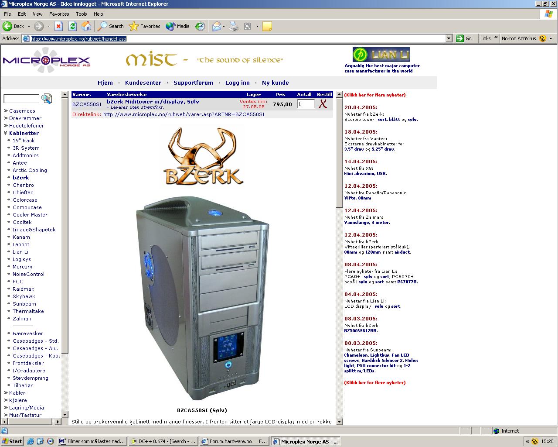558x447 pixels.
Task: Click the bZerk case product image
Action: coord(203,298)
